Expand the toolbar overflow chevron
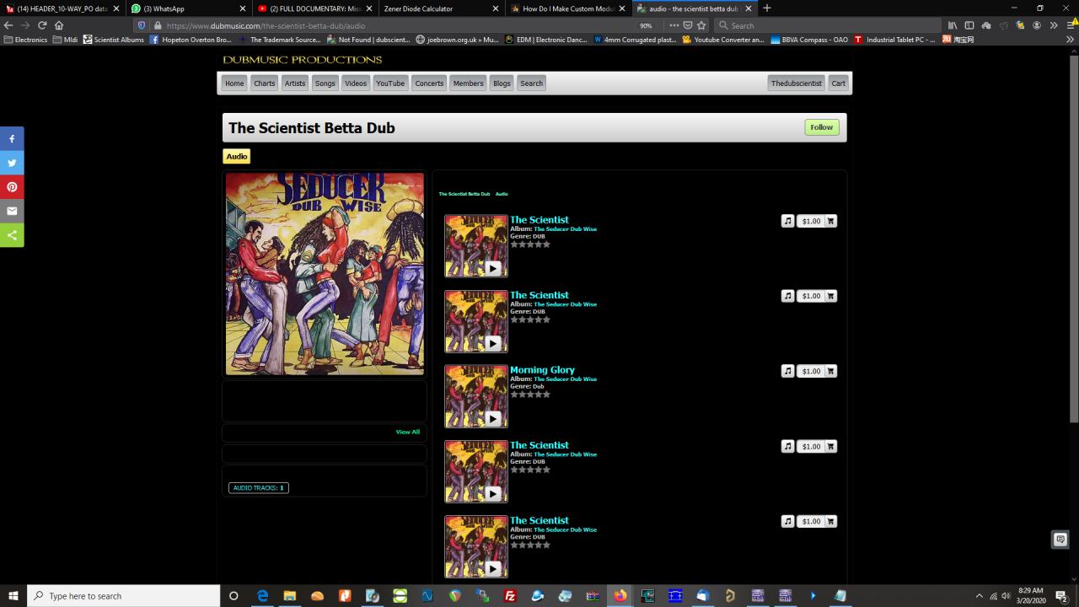Image resolution: width=1079 pixels, height=607 pixels. point(1054,25)
